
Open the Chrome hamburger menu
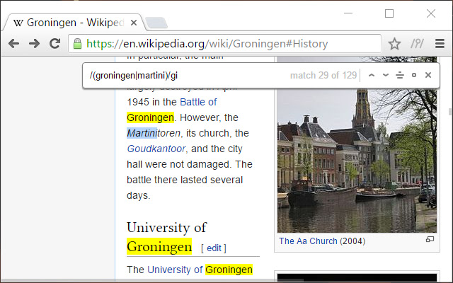point(440,44)
